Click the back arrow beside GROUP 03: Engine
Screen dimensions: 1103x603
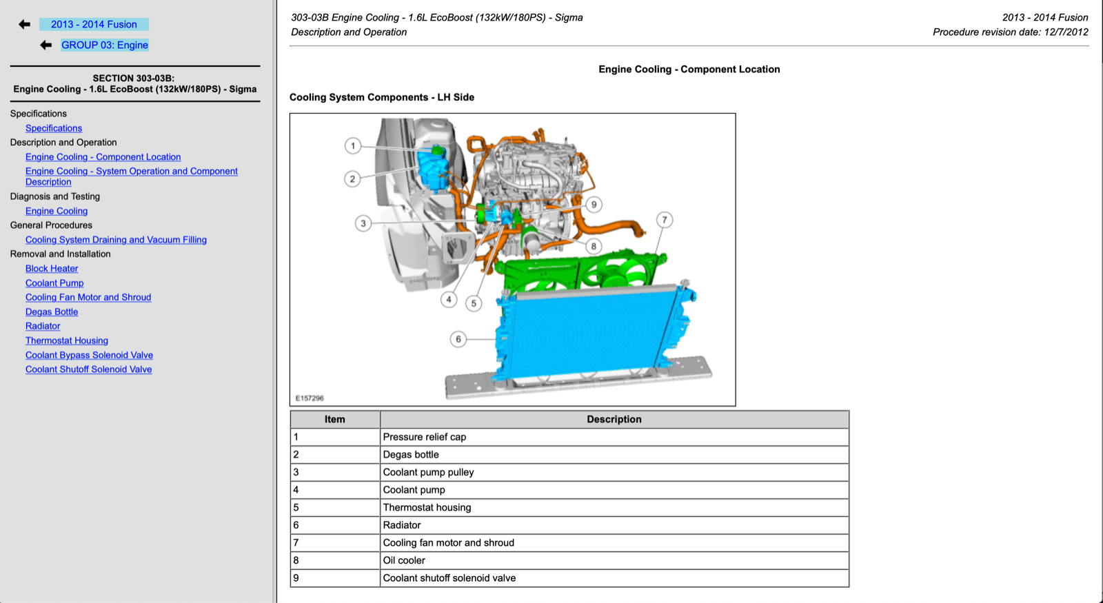pos(45,45)
